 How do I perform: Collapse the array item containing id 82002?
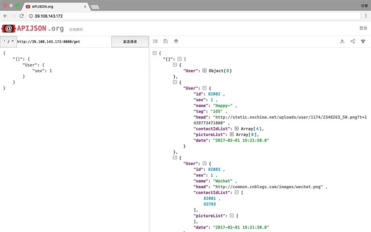(175, 82)
